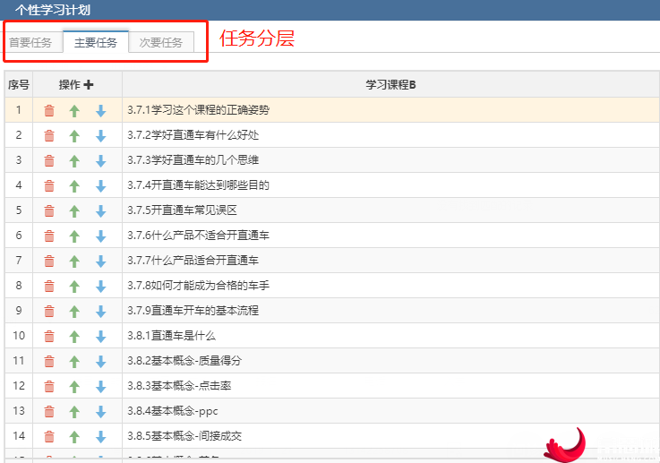The height and width of the screenshot is (463, 660).
Task: Move row 4 up
Action: click(x=74, y=186)
